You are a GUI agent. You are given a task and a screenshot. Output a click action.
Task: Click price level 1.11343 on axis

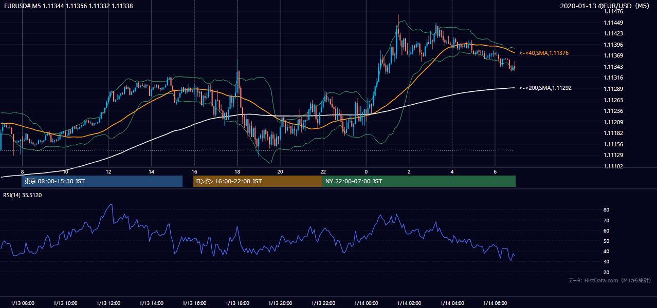pos(613,67)
